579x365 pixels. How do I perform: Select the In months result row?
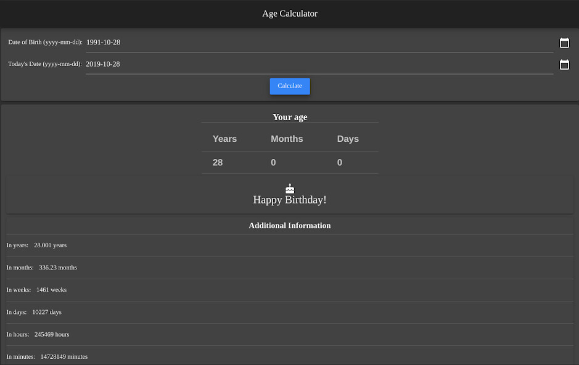289,267
